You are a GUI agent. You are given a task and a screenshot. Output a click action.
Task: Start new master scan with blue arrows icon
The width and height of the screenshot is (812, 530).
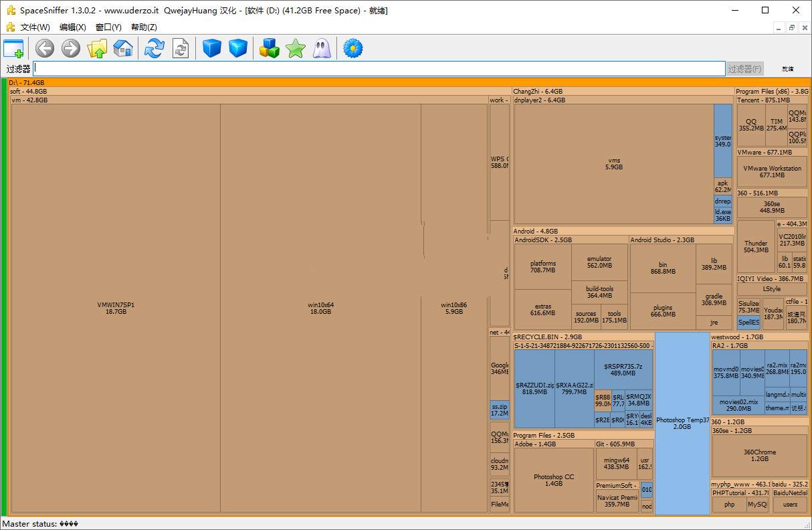[155, 48]
